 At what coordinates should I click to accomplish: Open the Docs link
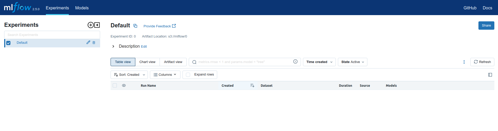(x=487, y=8)
